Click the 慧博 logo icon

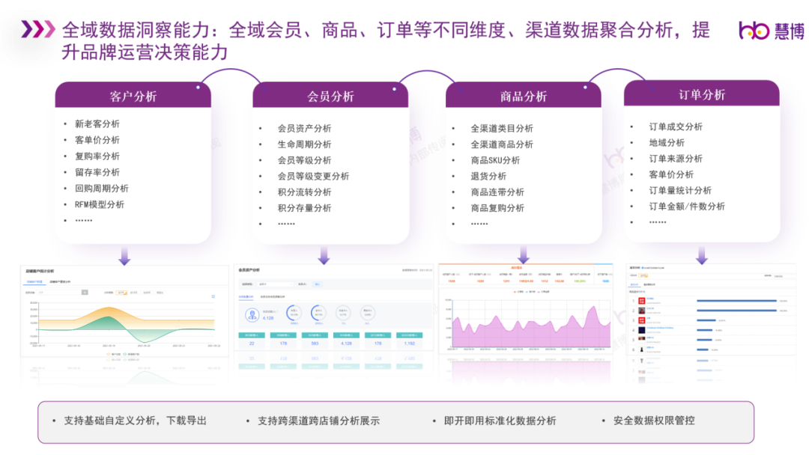[753, 30]
